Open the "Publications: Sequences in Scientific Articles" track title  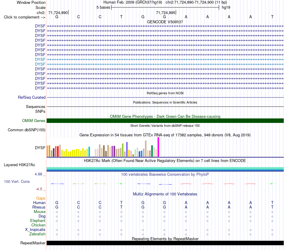[165, 102]
